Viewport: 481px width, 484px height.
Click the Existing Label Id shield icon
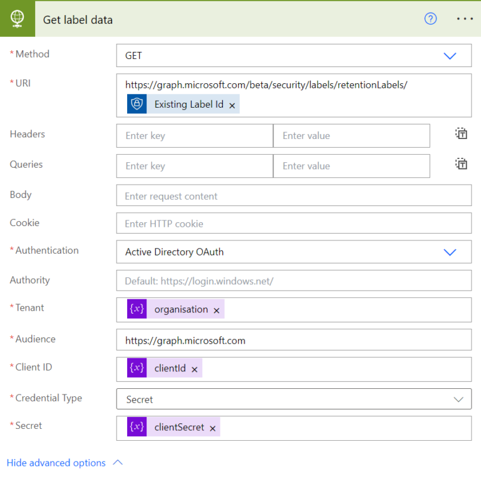(137, 105)
